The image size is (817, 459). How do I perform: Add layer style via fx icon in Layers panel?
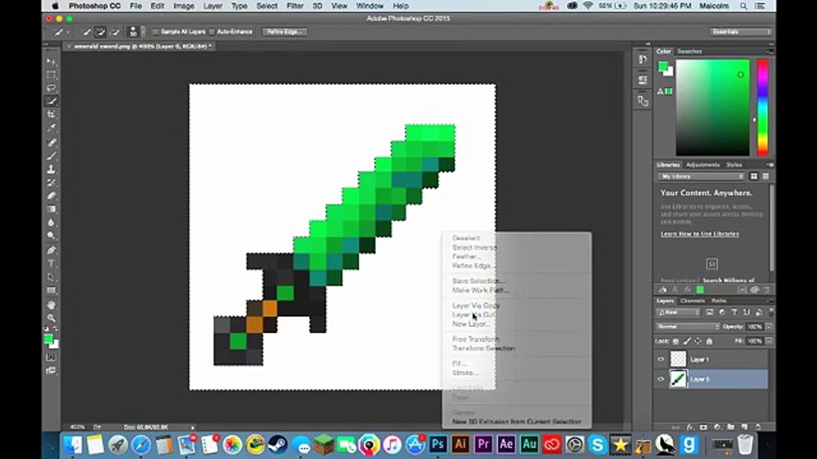pyautogui.click(x=690, y=426)
